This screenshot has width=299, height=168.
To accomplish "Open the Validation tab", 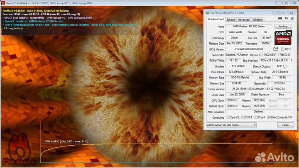I will click(x=257, y=19).
